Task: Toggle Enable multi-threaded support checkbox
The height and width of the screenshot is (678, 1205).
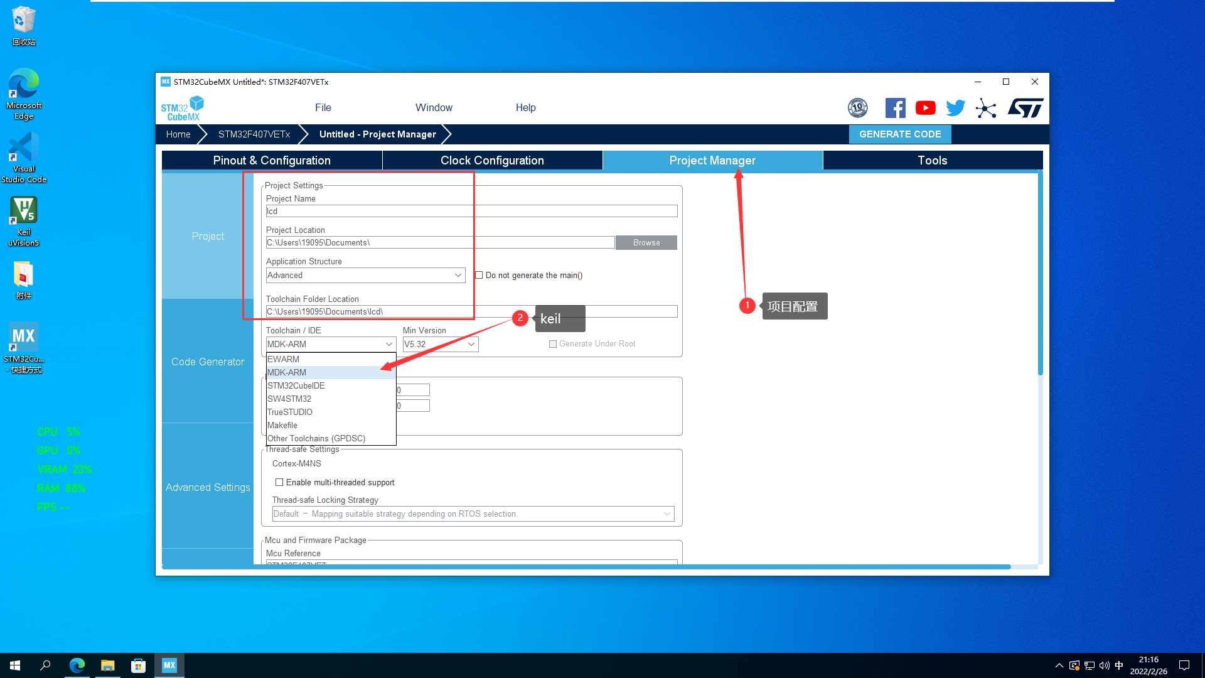Action: click(279, 482)
